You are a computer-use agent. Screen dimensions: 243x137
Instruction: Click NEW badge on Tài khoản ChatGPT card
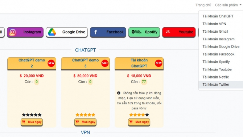[x=158, y=63]
